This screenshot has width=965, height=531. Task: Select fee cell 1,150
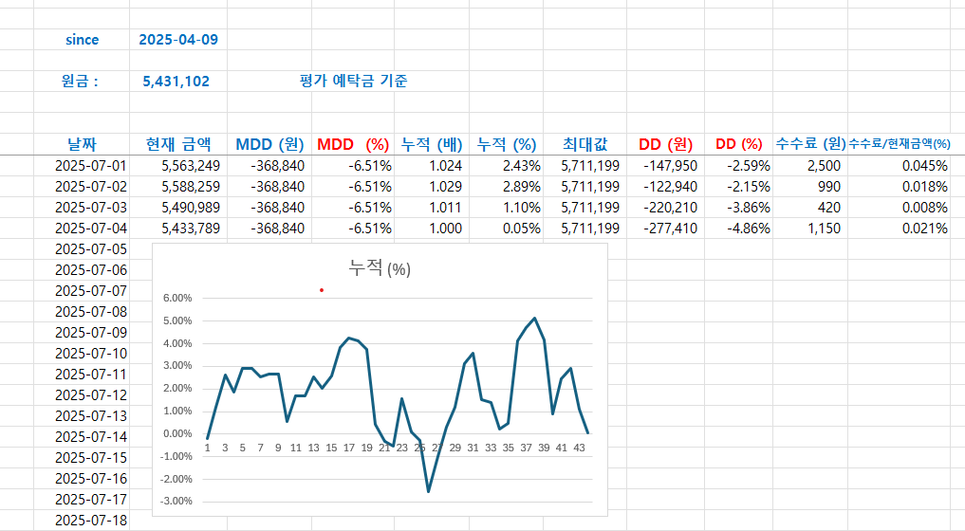click(x=810, y=229)
